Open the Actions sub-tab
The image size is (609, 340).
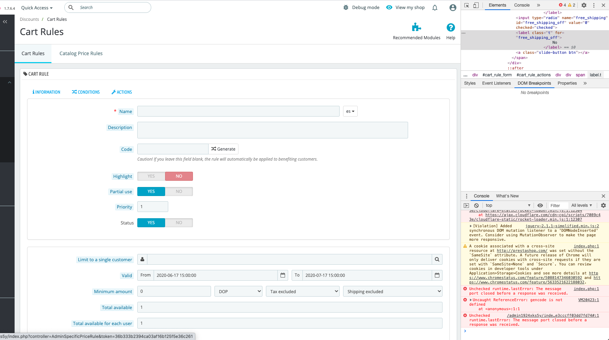pos(122,92)
